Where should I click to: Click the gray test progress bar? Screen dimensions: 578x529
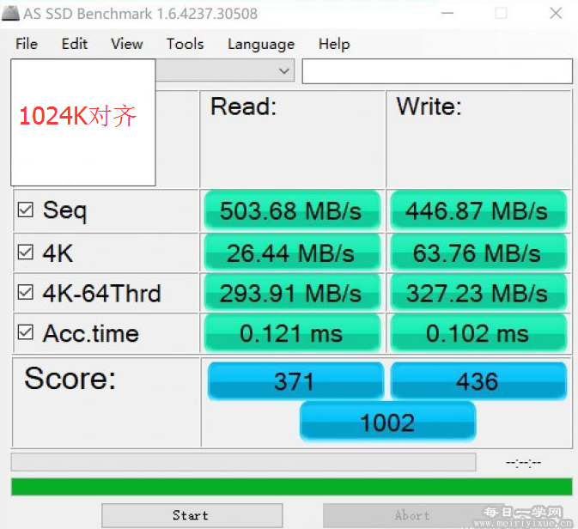click(x=243, y=462)
